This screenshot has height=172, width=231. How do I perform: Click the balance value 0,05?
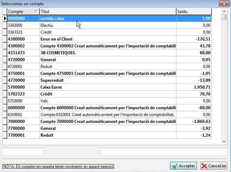(x=206, y=60)
